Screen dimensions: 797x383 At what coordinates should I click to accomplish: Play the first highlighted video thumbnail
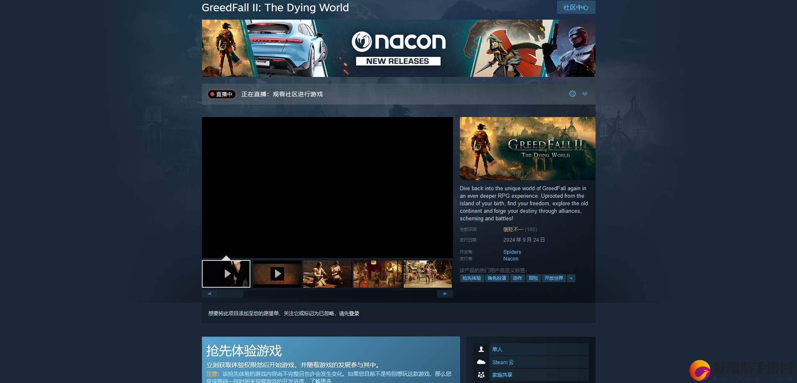tap(226, 274)
